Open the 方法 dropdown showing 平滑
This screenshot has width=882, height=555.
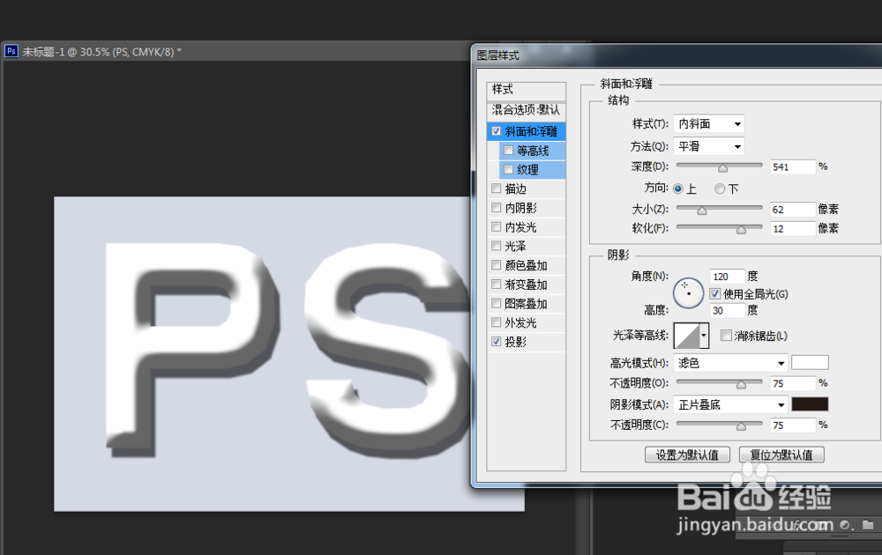pos(708,146)
